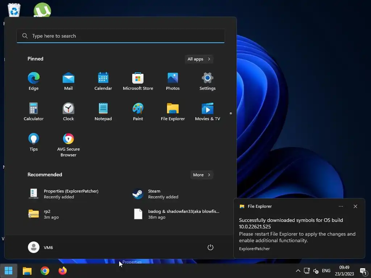The height and width of the screenshot is (278, 371).
Task: Open the Clock app
Action: tap(68, 112)
